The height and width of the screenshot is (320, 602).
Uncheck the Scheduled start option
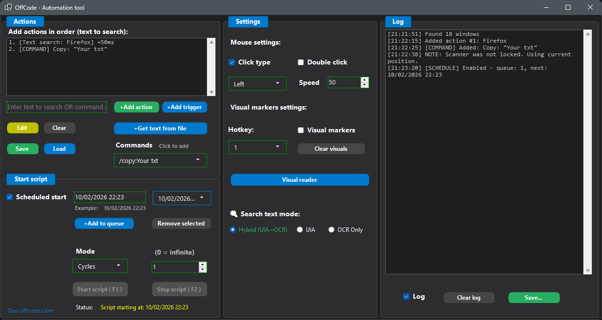tap(10, 197)
